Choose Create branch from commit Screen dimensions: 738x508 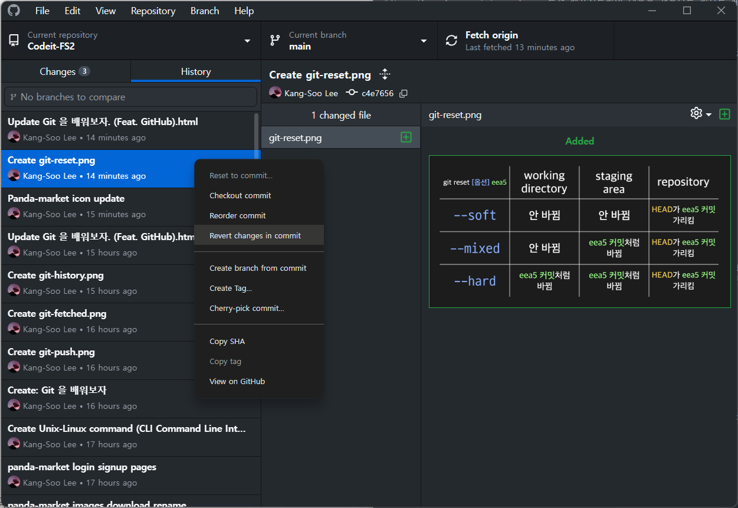point(259,268)
